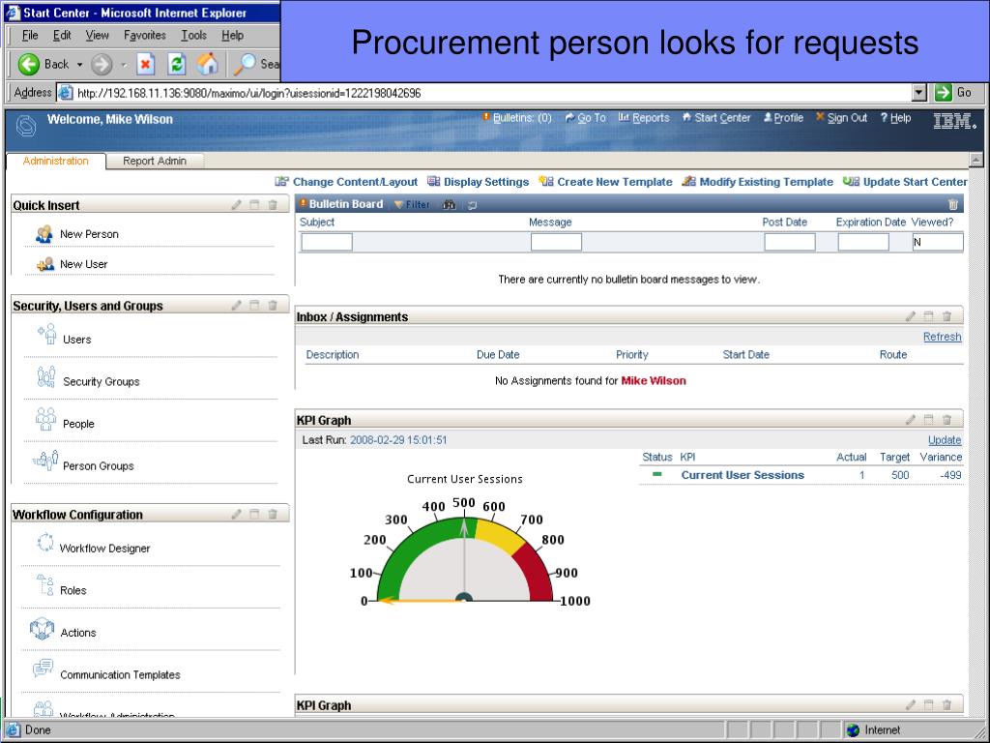
Task: Click the page scroll-up arrow
Action: [x=976, y=160]
